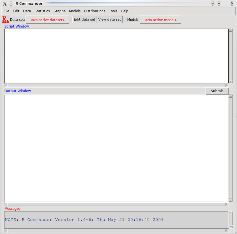Open the Data menu
This screenshot has width=237, height=234.
[27, 11]
